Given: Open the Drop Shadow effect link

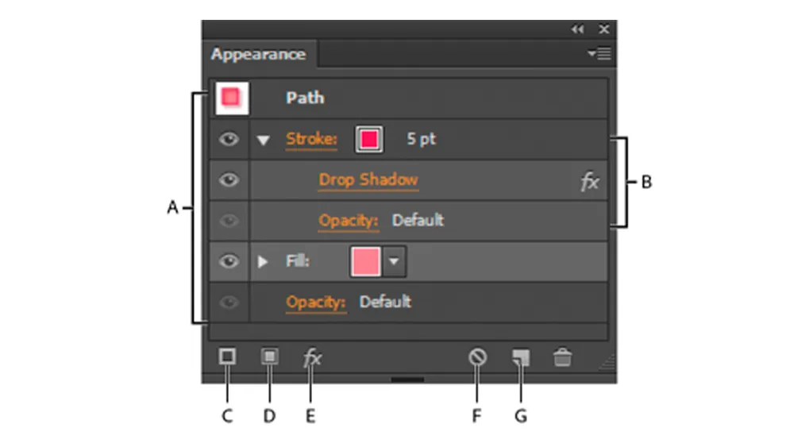Looking at the screenshot, I should click(x=368, y=179).
